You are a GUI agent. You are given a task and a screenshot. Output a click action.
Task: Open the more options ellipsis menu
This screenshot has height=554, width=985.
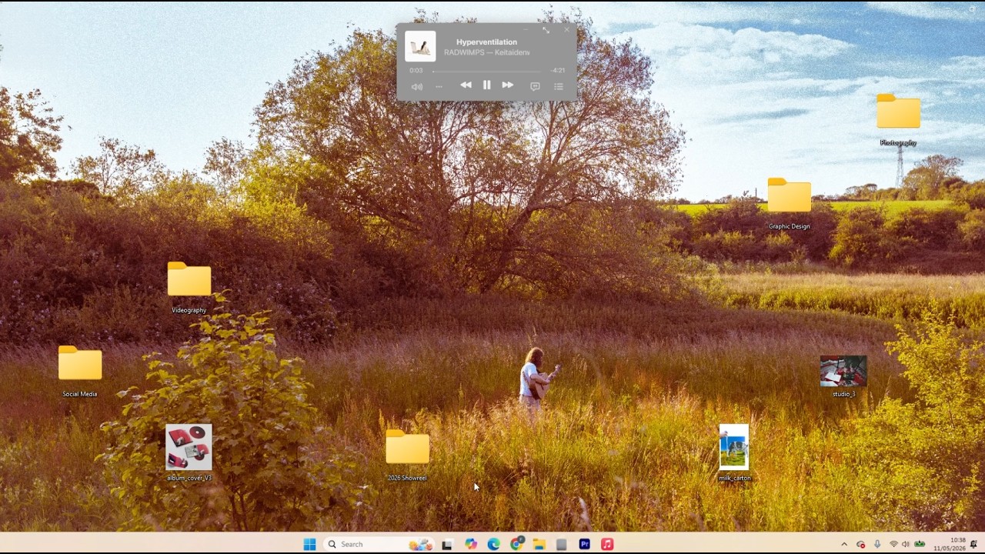(x=439, y=86)
